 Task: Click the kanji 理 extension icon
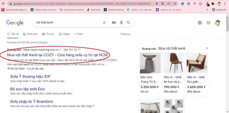click(x=189, y=4)
